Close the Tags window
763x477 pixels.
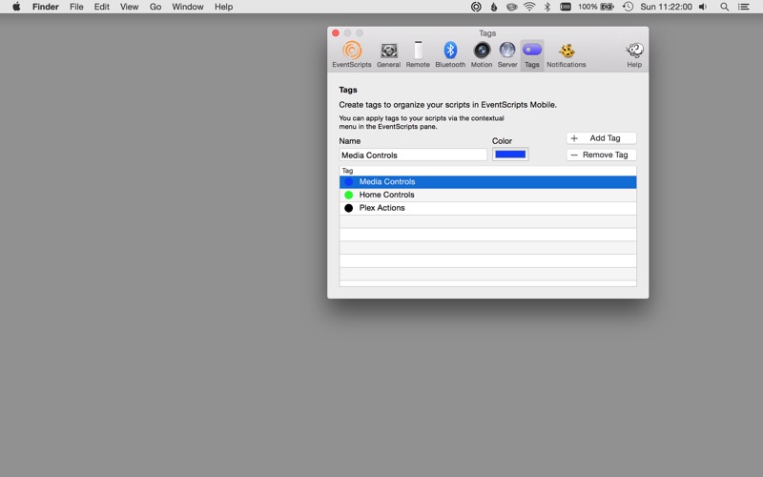[336, 33]
